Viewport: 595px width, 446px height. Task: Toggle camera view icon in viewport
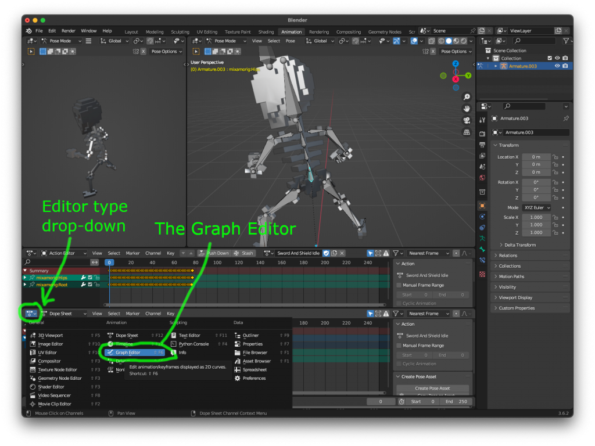point(467,120)
